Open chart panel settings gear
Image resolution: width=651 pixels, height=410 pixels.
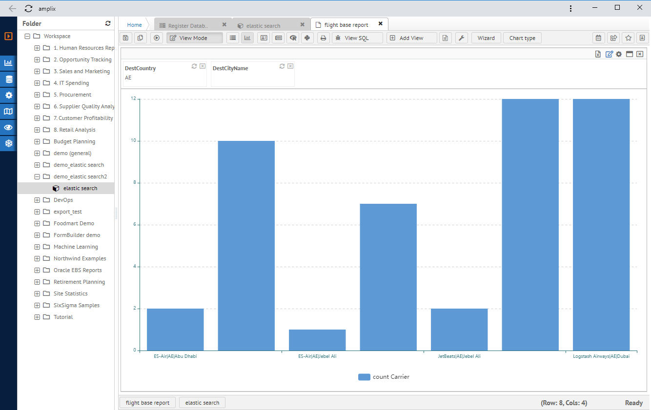619,54
